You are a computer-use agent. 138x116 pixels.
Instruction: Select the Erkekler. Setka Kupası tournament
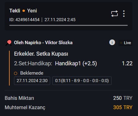41,54
